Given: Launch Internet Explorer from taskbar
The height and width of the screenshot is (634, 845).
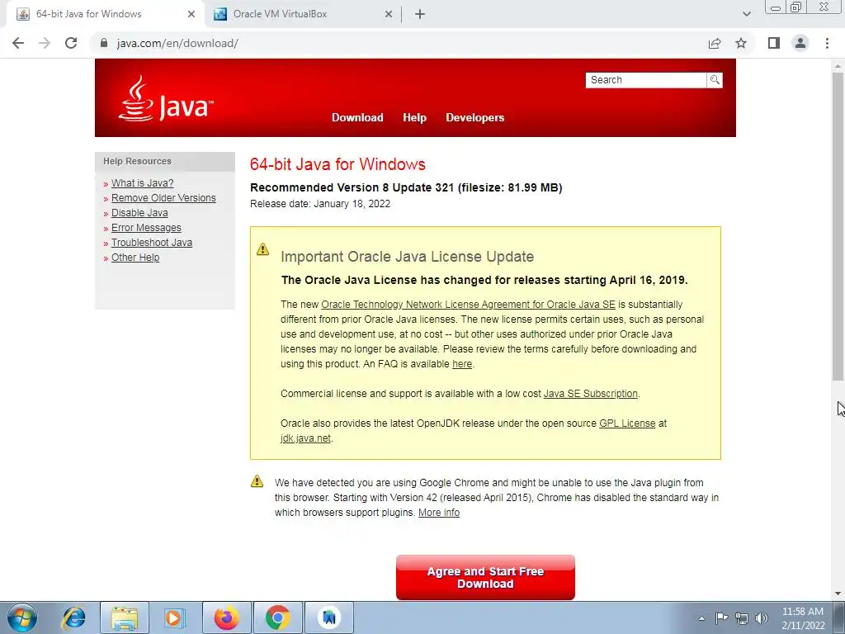Looking at the screenshot, I should pyautogui.click(x=73, y=617).
